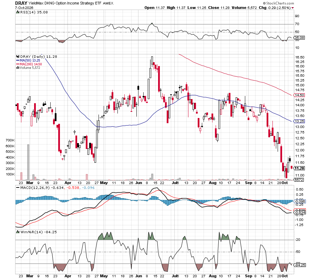Click the 90 label on the RSI axis
The height and width of the screenshot is (279, 310).
(x=297, y=16)
